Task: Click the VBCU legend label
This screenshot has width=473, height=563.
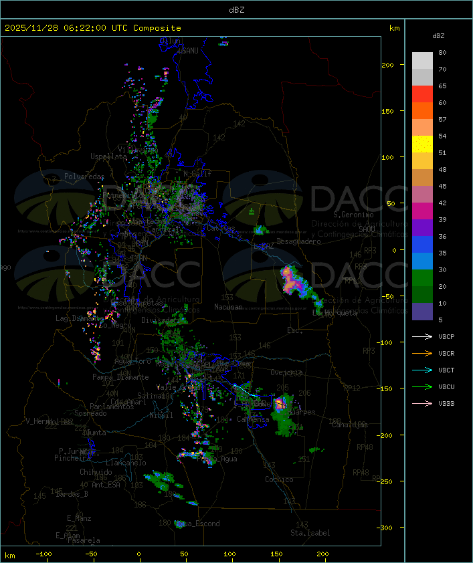Action: point(446,386)
